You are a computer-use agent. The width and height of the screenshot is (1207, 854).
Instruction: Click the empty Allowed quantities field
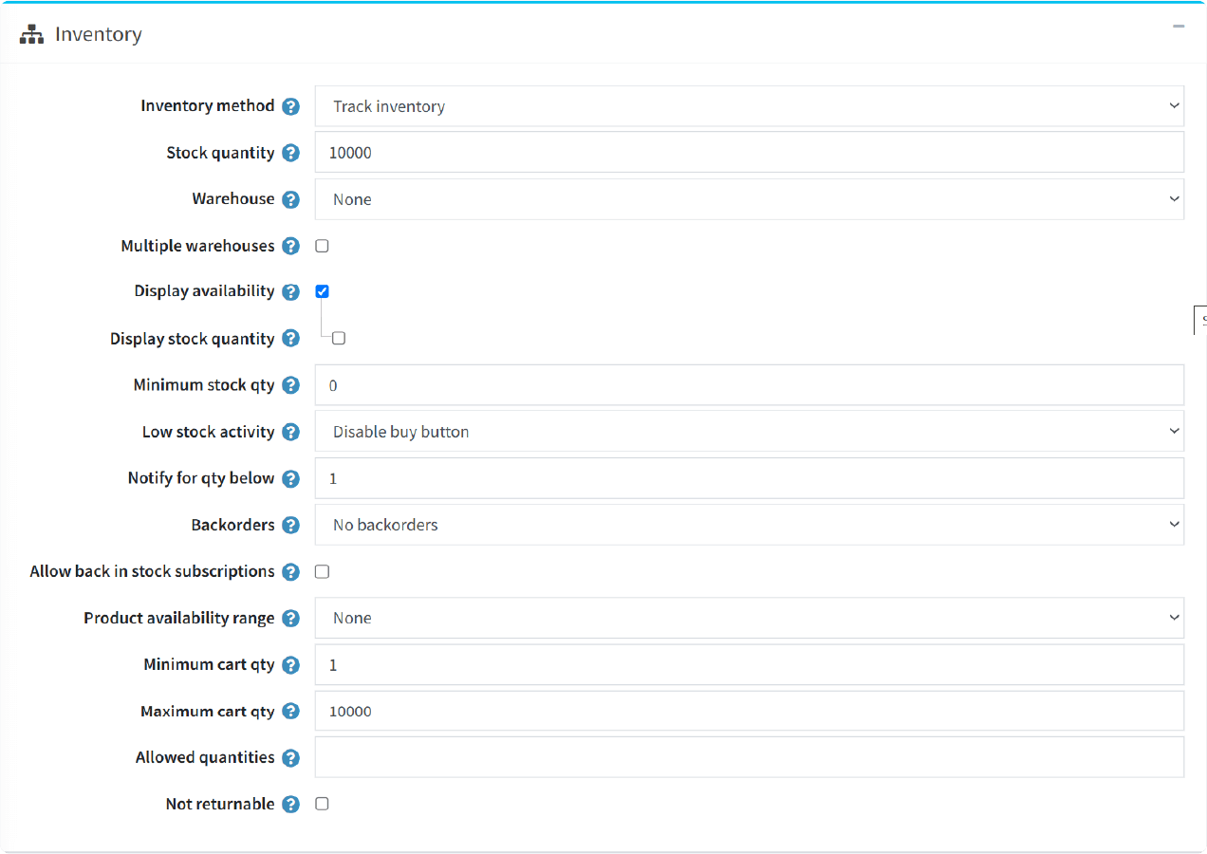pos(749,757)
